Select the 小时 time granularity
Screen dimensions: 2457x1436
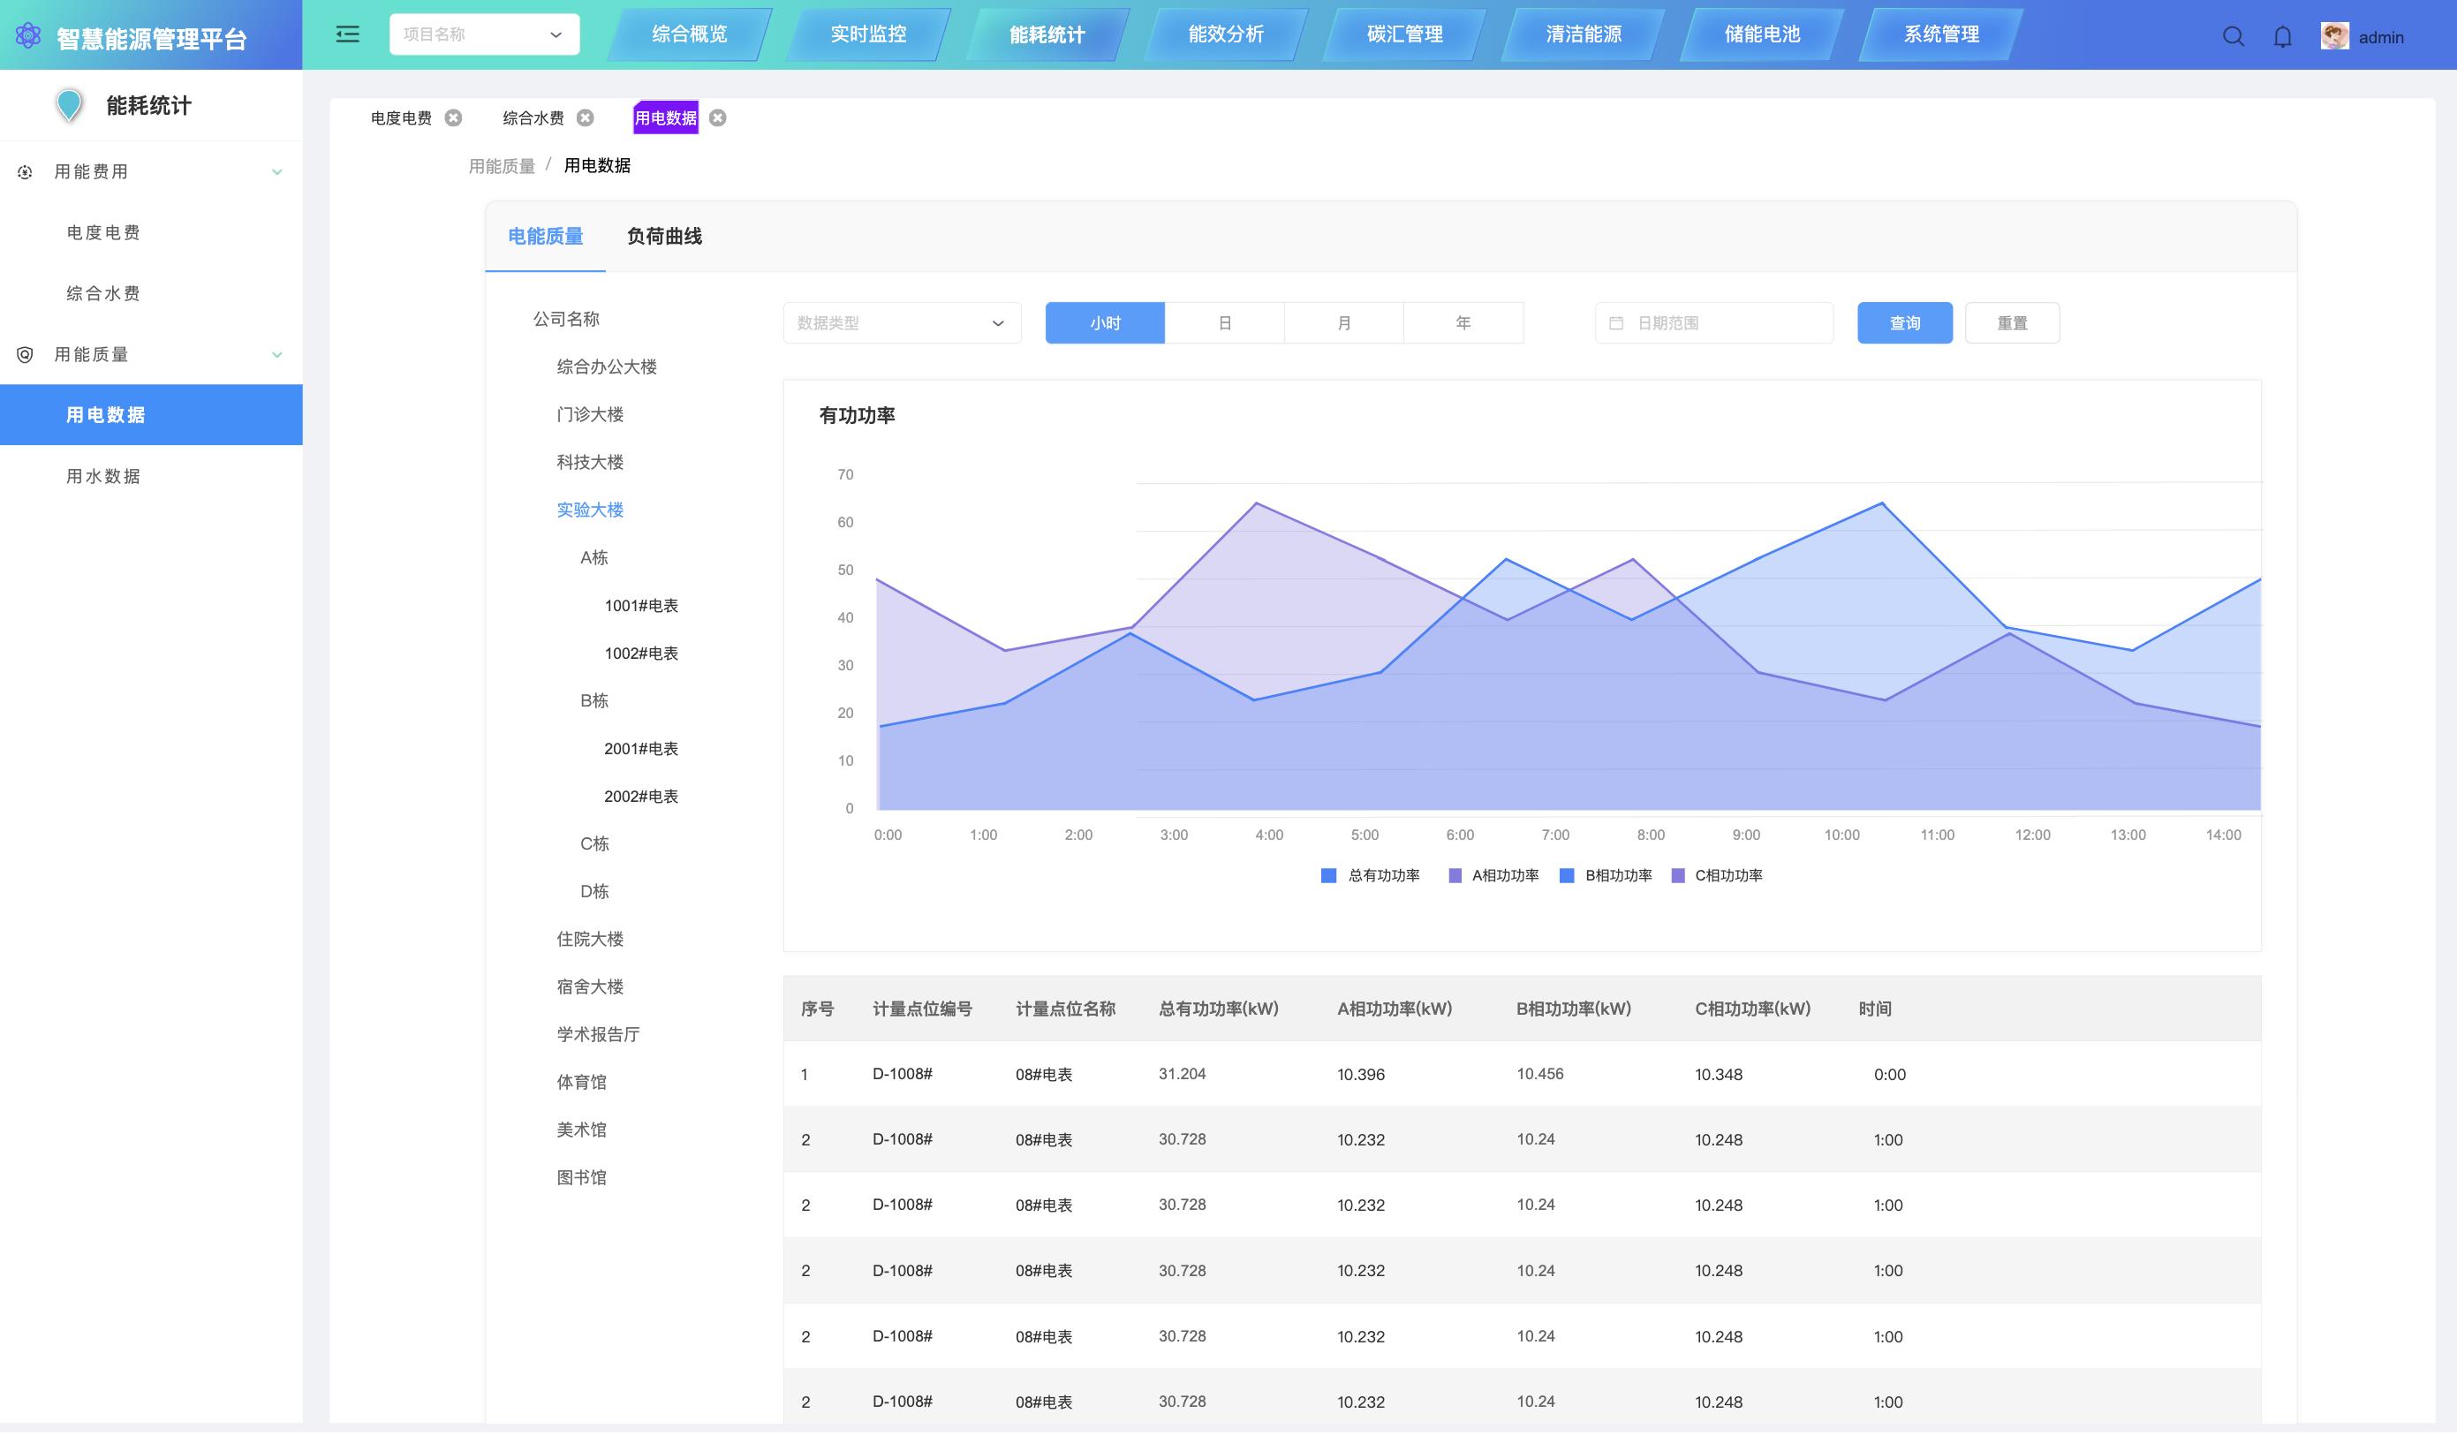1105,322
